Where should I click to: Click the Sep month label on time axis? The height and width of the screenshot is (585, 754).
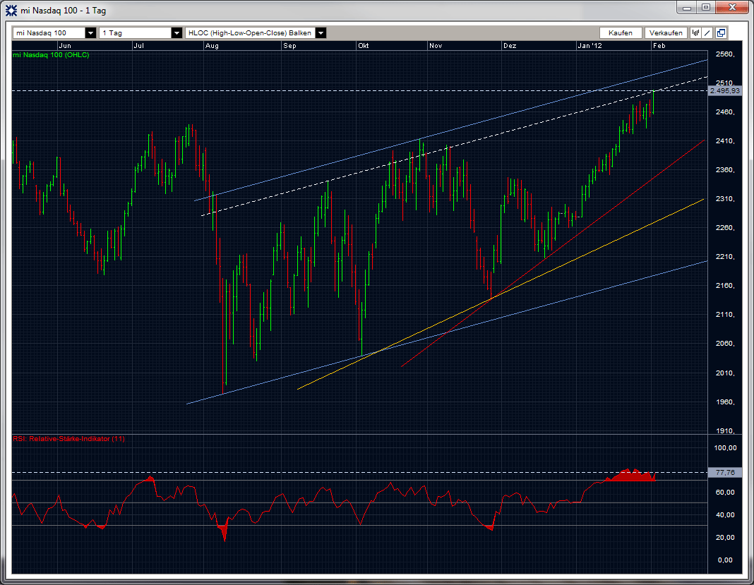289,46
